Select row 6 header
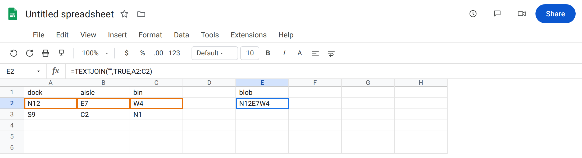The width and height of the screenshot is (582, 158). tap(12, 147)
